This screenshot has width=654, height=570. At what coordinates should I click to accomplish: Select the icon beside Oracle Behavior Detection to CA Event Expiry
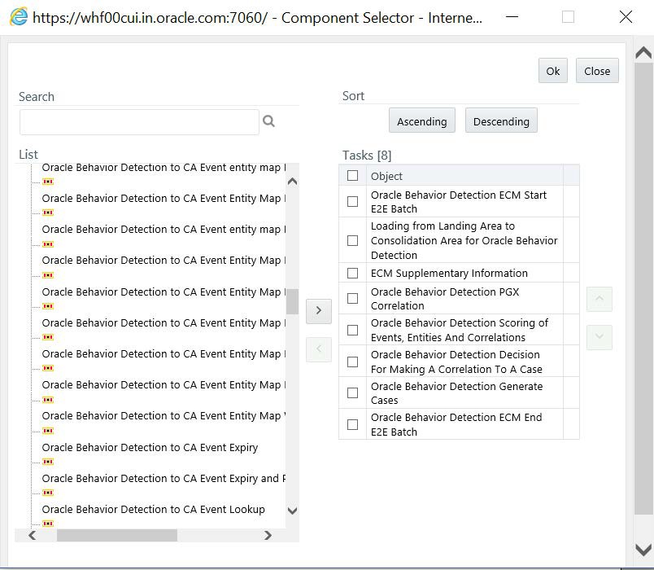pyautogui.click(x=50, y=461)
